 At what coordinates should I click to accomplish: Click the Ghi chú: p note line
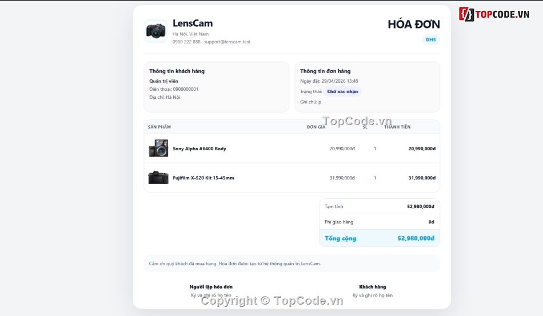tap(310, 102)
